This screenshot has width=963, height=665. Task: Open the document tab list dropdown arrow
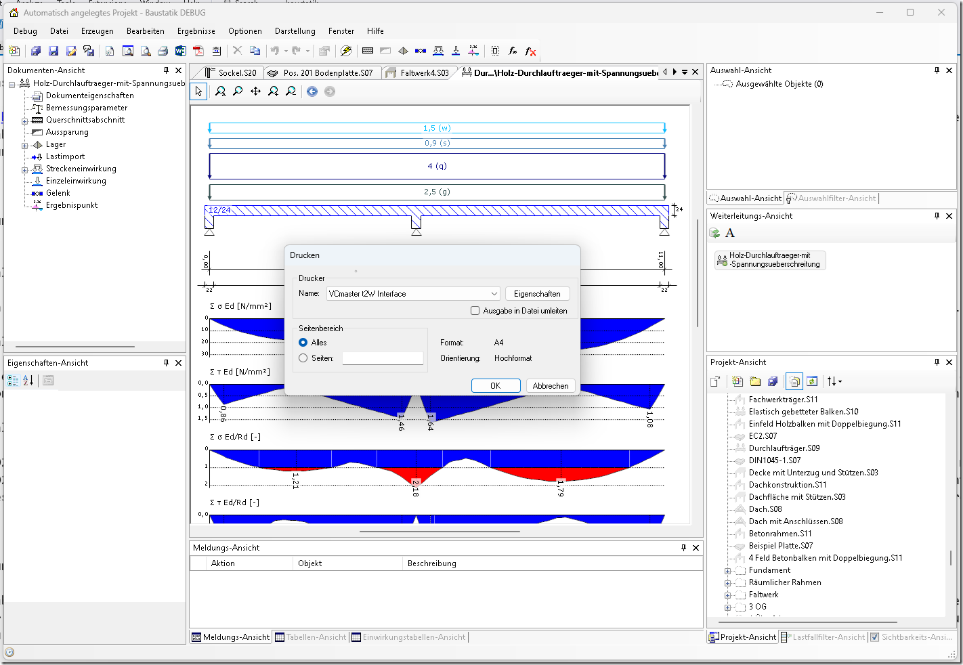point(685,72)
